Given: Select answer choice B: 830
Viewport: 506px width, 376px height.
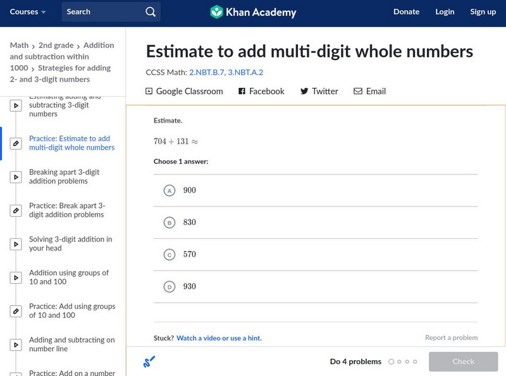Looking at the screenshot, I should pyautogui.click(x=169, y=222).
